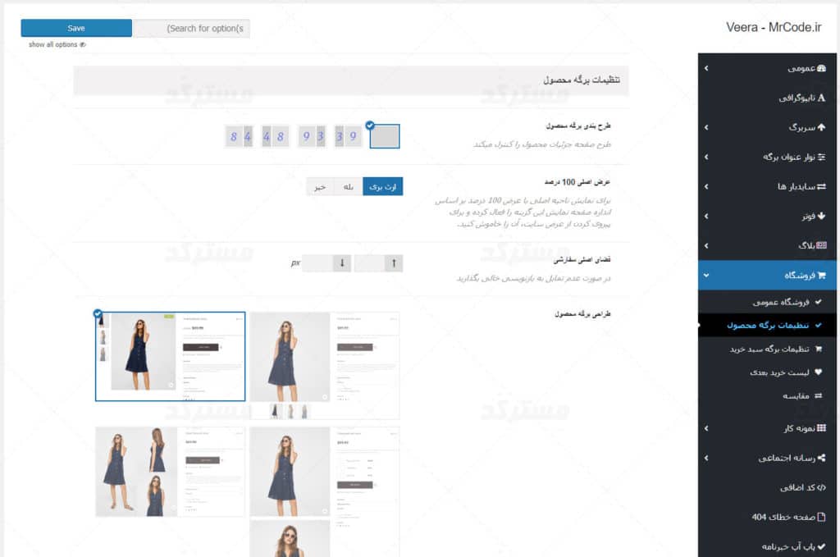
Task: Choose the بله yes option
Action: coord(348,186)
